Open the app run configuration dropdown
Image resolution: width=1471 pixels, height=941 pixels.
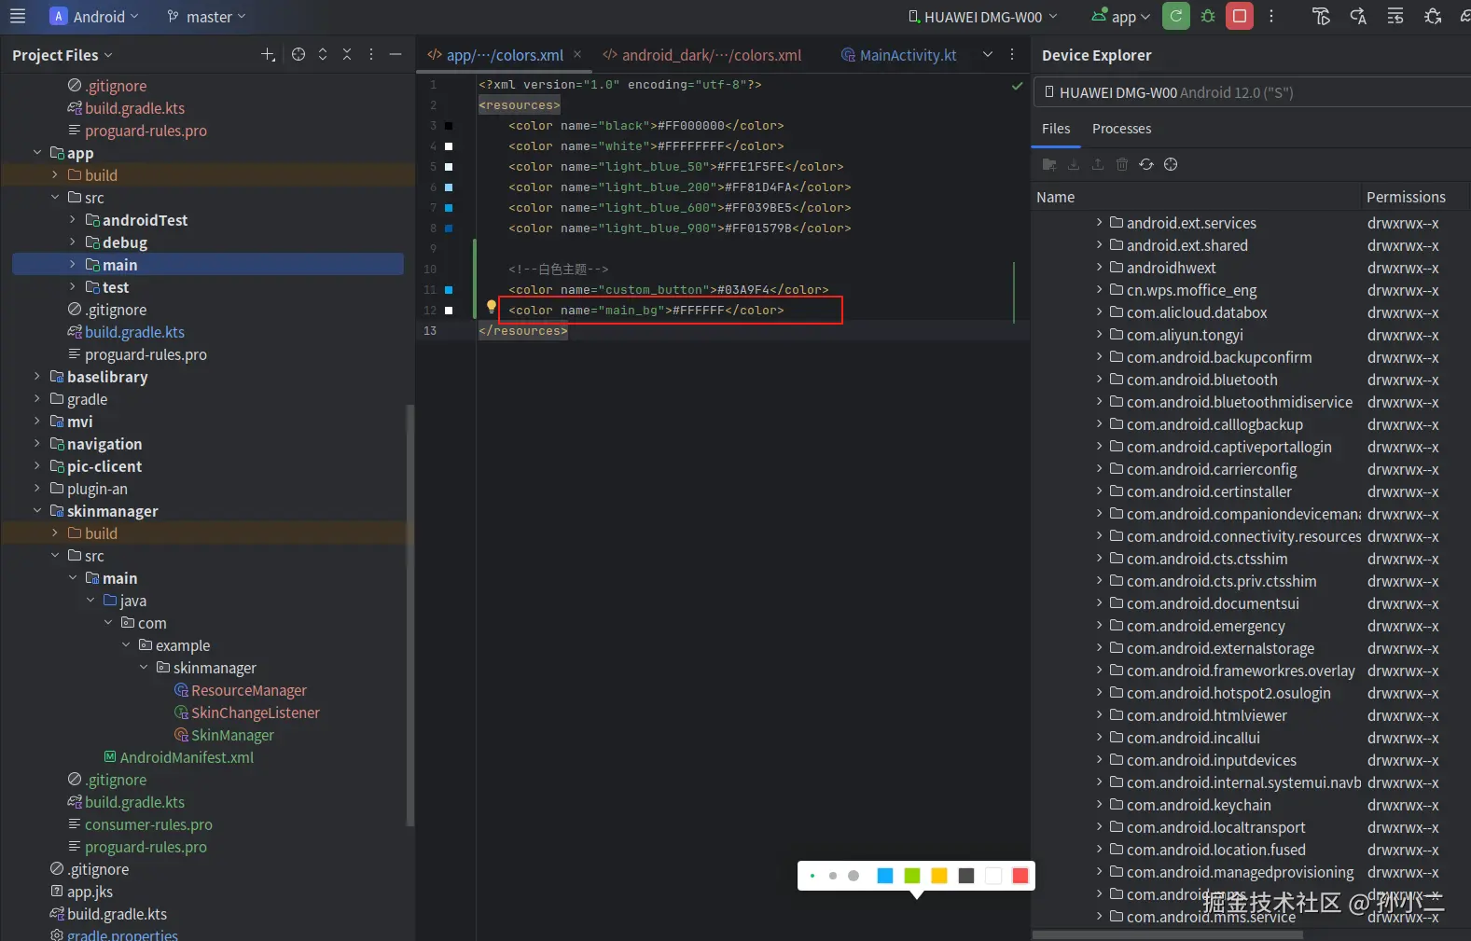click(1121, 16)
